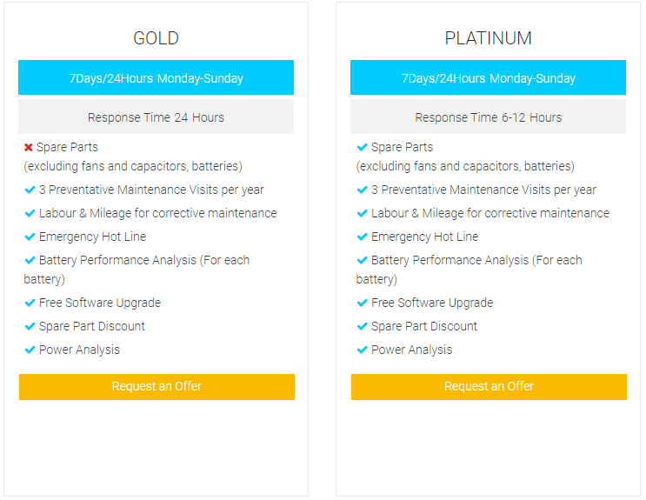Click the red X icon beside Gold Spare Parts
The height and width of the screenshot is (500, 646).
pos(29,148)
